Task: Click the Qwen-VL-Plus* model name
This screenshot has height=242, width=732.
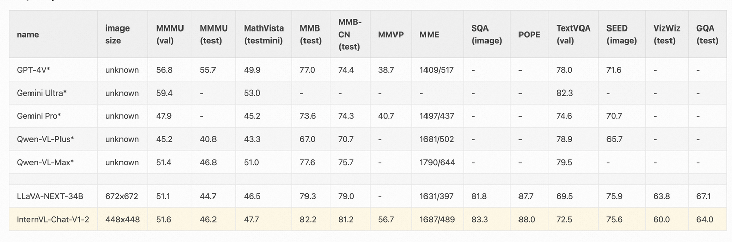Action: click(x=46, y=139)
